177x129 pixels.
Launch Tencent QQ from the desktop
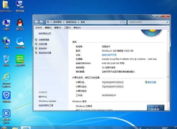coord(20,25)
